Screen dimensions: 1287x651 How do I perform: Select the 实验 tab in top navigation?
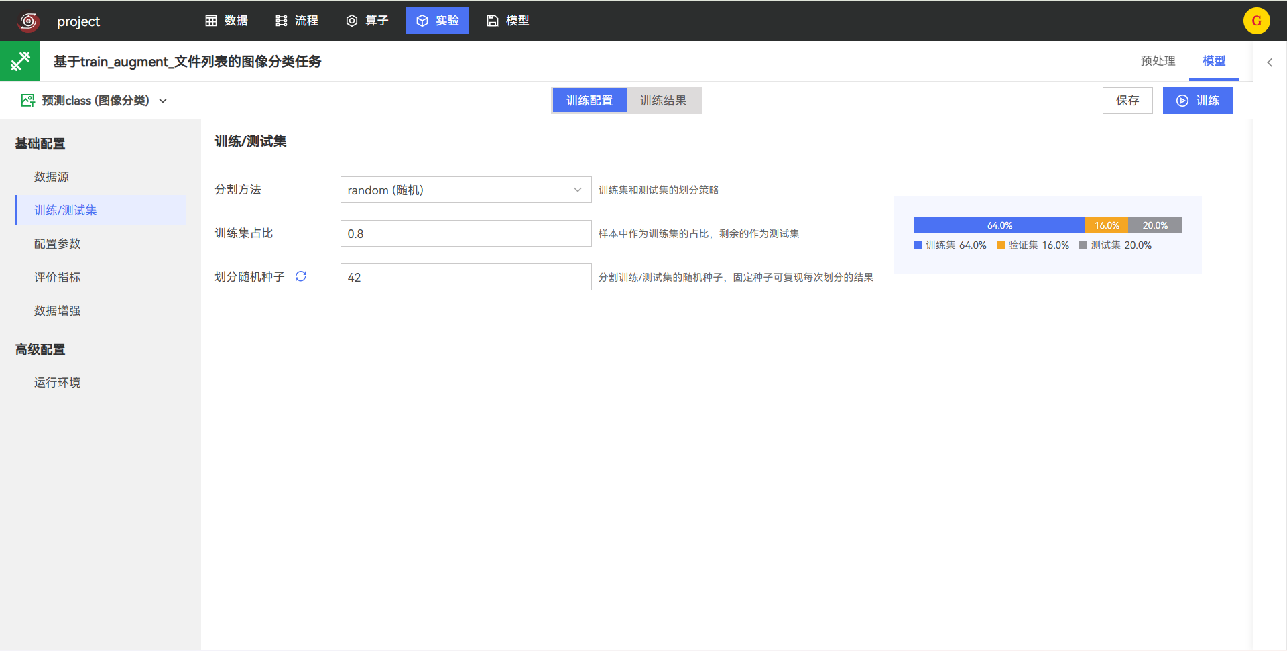click(x=437, y=21)
